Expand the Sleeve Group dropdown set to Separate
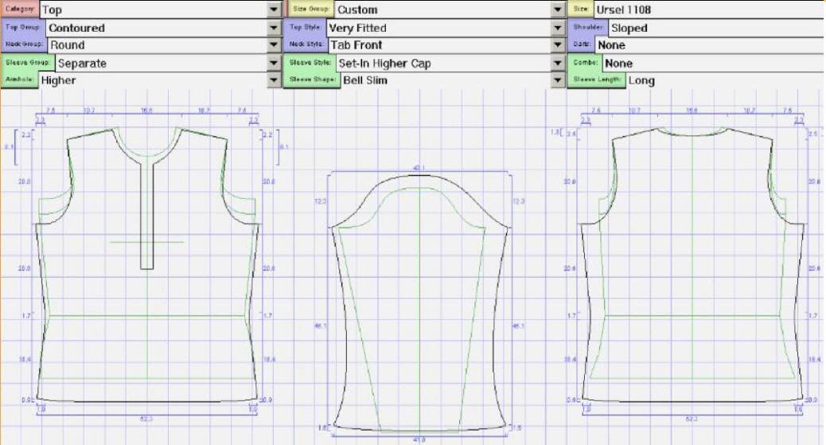Viewport: 826px width, 445px height. click(x=275, y=63)
